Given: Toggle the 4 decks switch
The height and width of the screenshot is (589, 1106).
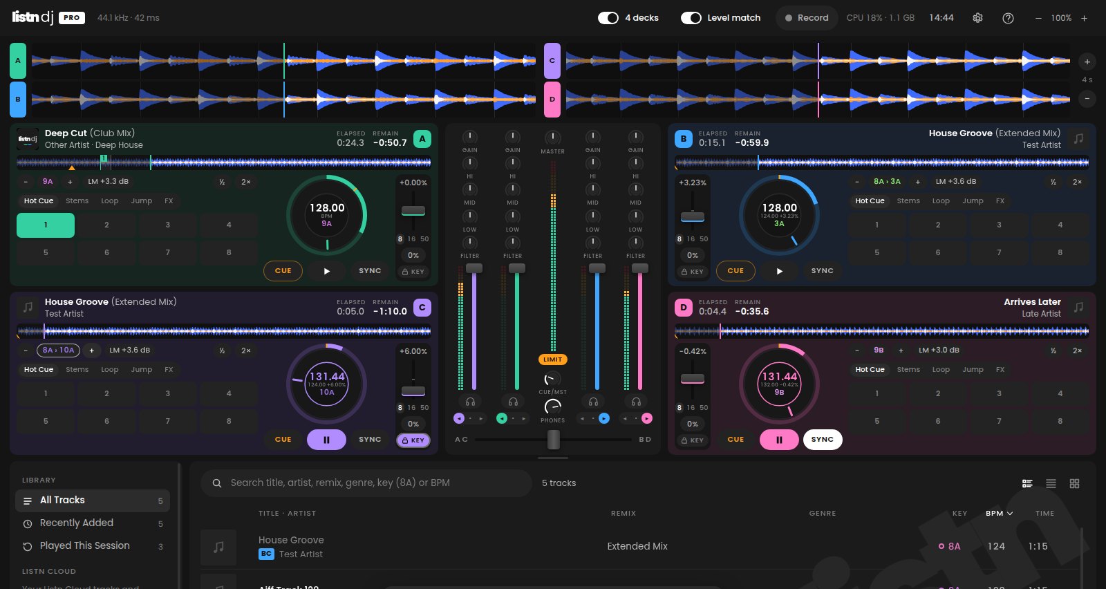Looking at the screenshot, I should (x=608, y=18).
